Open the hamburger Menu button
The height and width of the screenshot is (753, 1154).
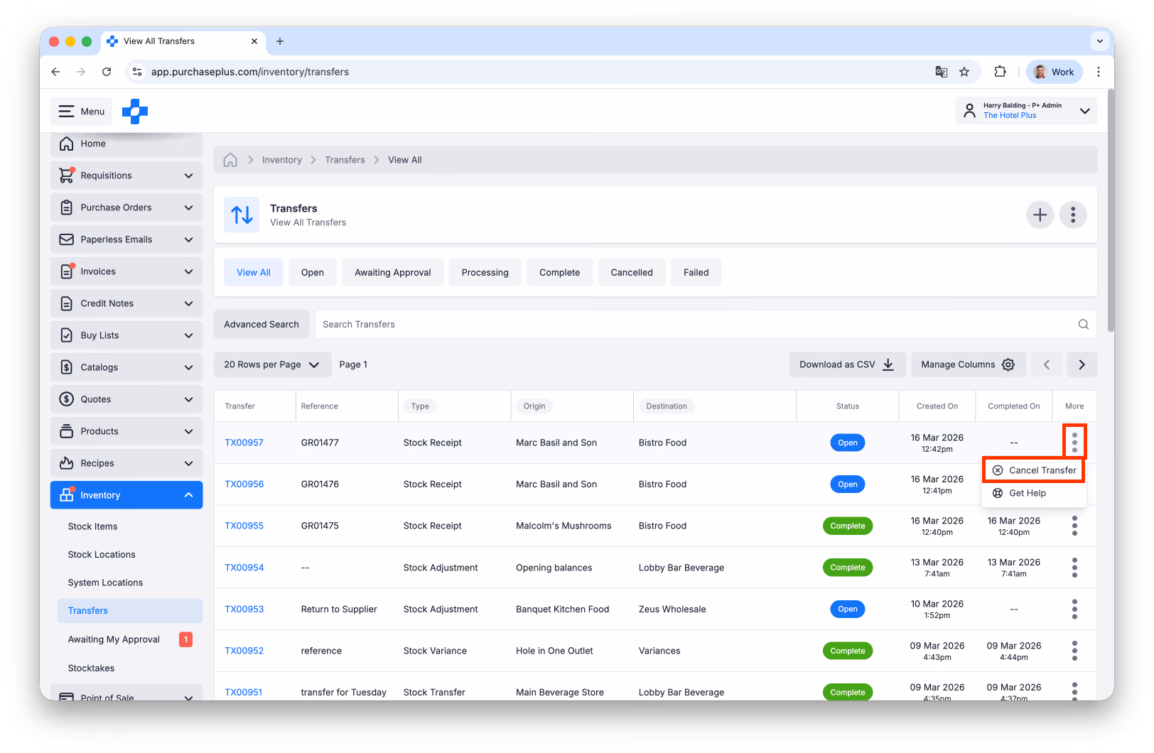[x=82, y=112]
